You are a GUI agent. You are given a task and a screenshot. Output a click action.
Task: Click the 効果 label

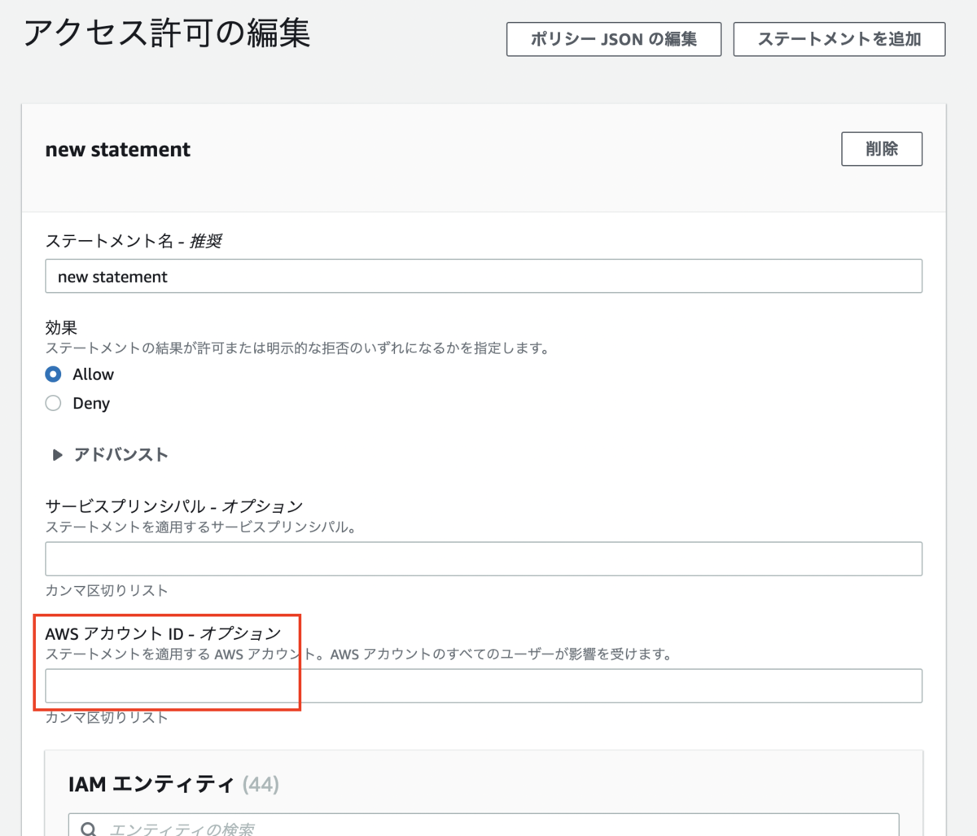coord(61,328)
